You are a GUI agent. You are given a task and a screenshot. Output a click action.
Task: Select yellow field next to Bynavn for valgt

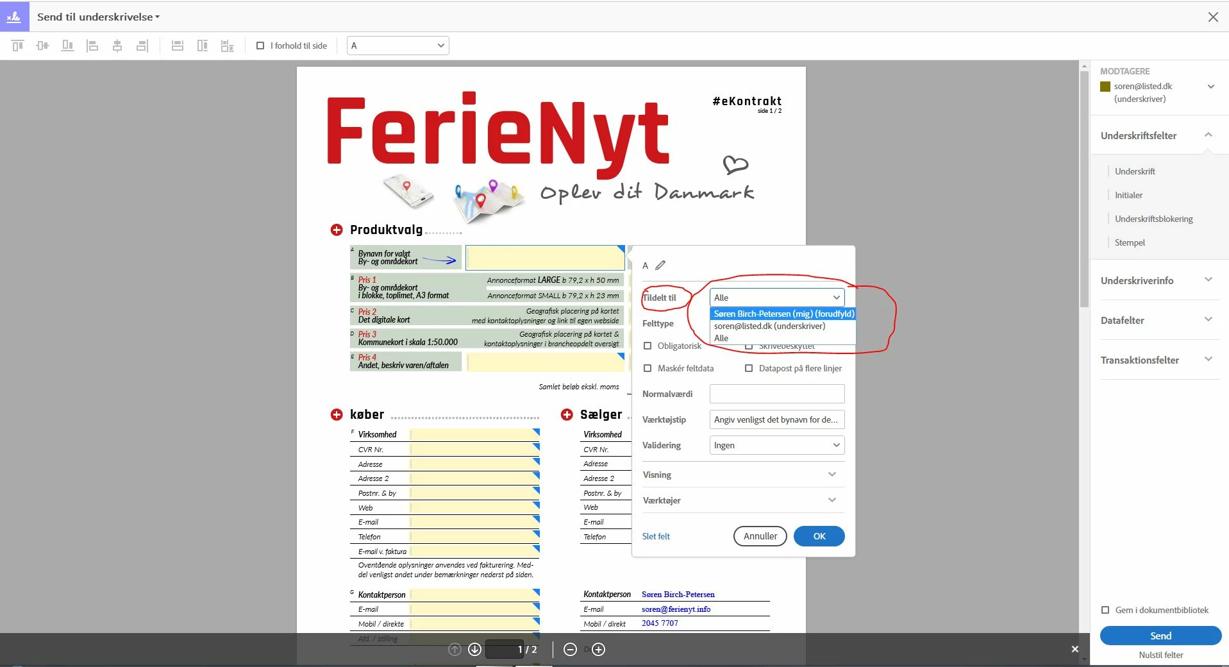click(x=545, y=258)
